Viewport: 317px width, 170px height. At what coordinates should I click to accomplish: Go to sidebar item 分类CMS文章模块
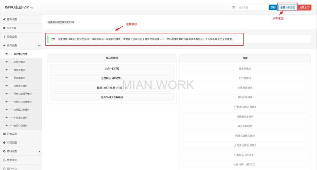click(x=23, y=102)
